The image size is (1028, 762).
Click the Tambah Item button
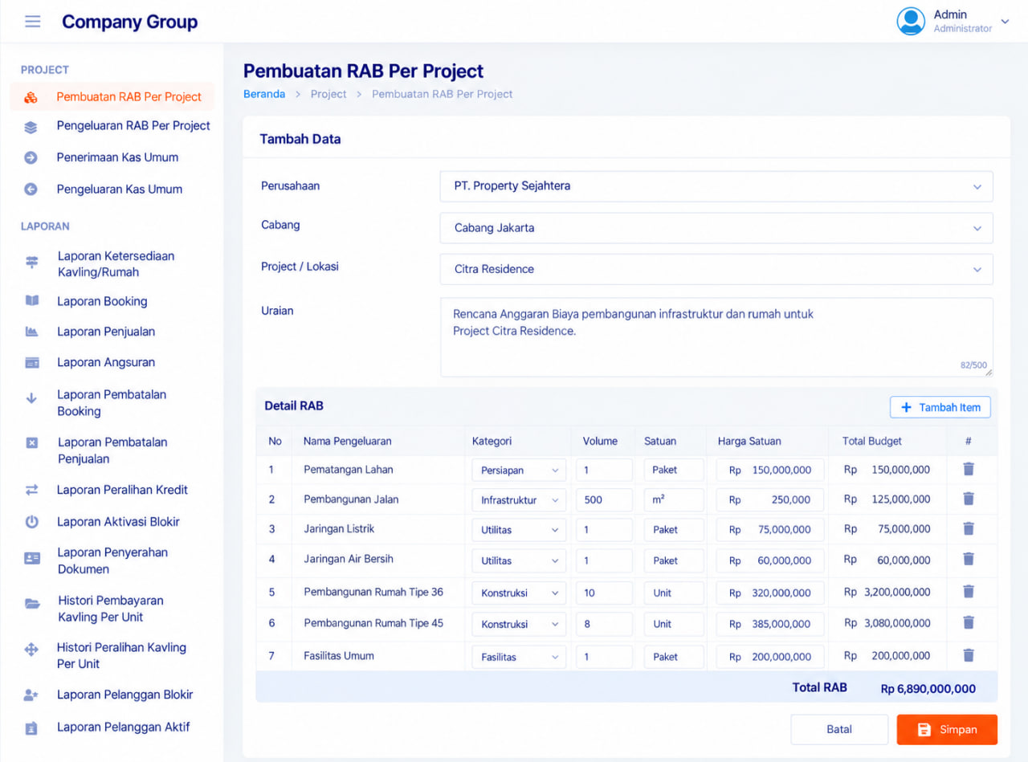(940, 407)
